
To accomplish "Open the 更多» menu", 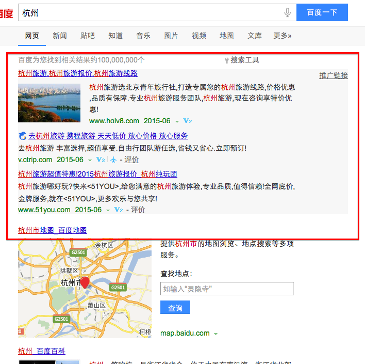I will pyautogui.click(x=282, y=36).
